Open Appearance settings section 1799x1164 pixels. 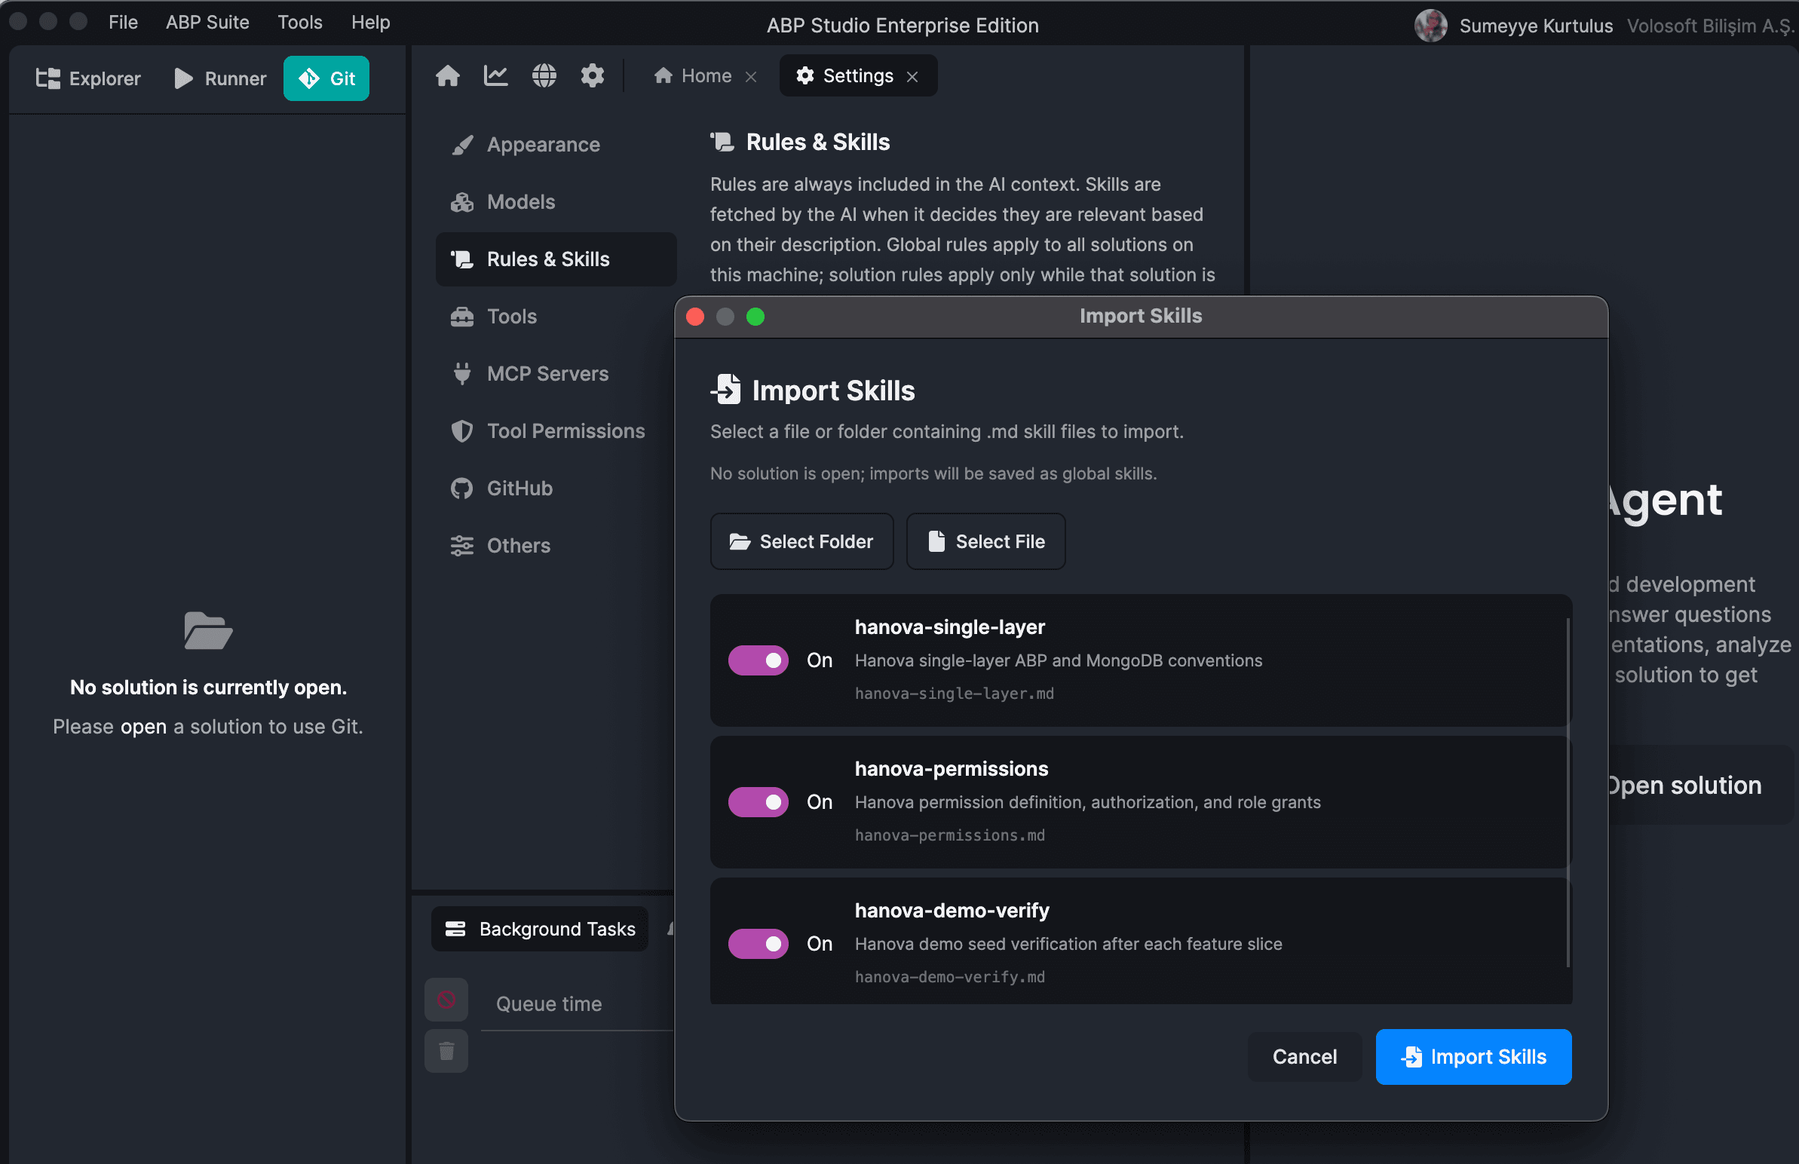[x=556, y=145]
